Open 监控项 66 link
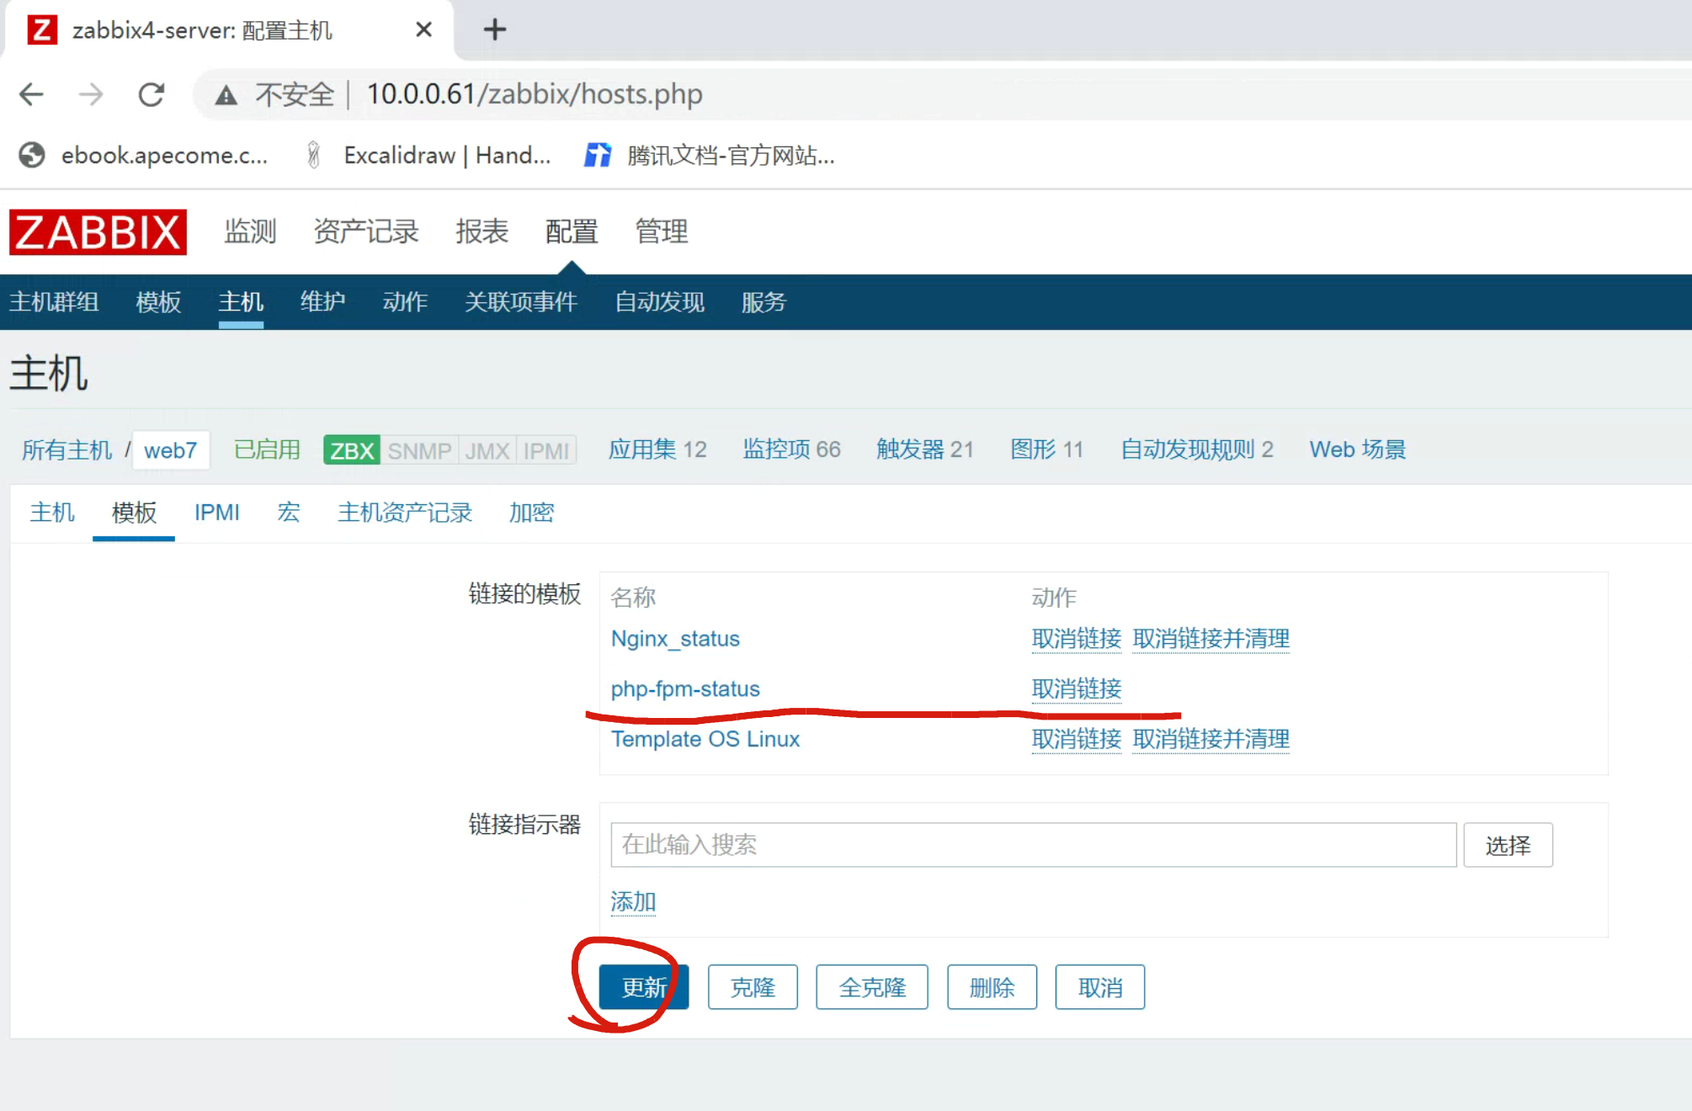This screenshot has width=1692, height=1111. point(791,449)
